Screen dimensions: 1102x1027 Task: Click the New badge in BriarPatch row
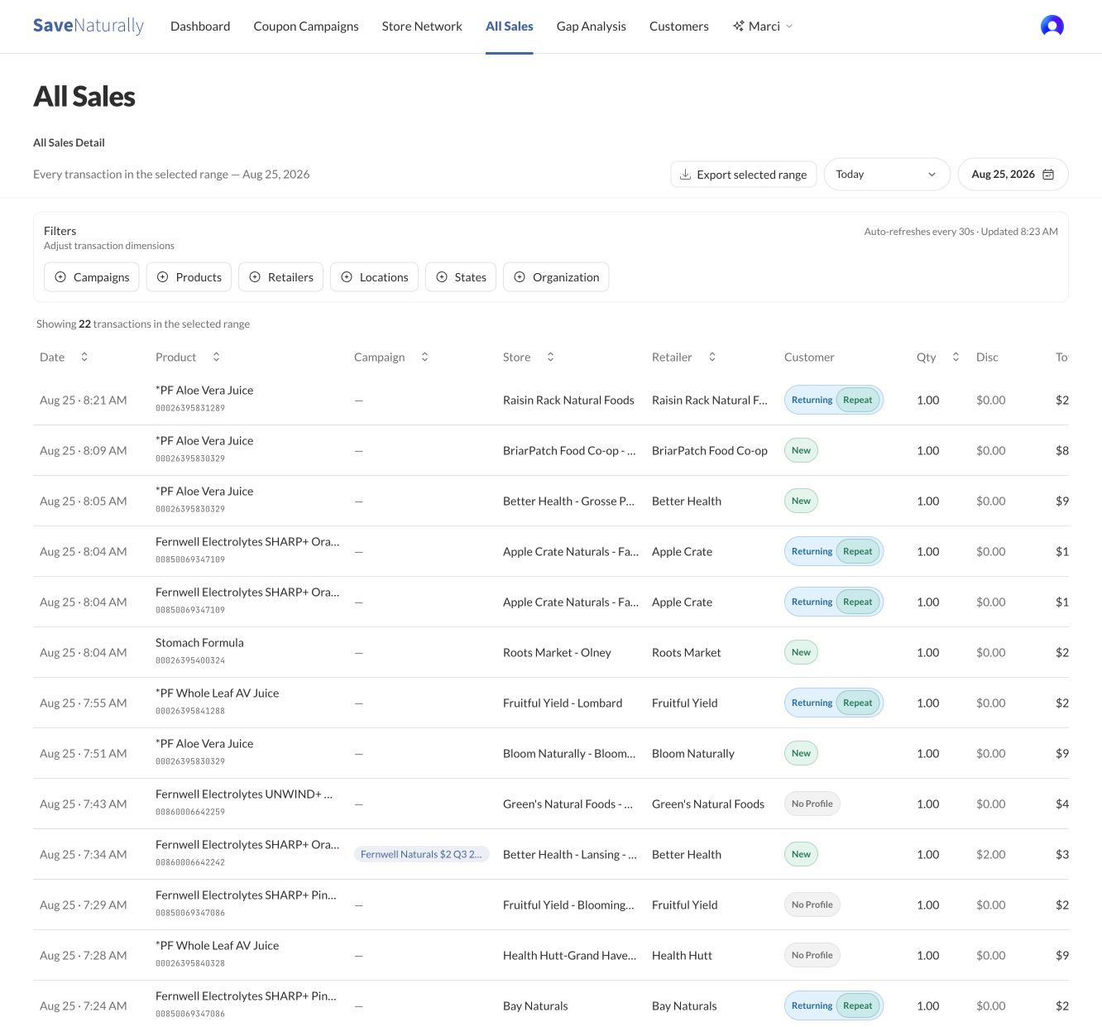click(x=801, y=451)
